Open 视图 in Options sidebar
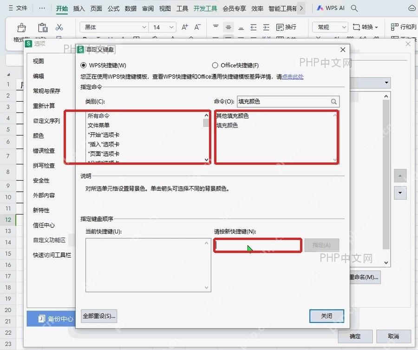Viewport: 418px width, 350px height. (39, 61)
